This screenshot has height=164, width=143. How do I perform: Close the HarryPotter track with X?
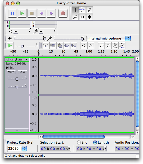pos(7,60)
